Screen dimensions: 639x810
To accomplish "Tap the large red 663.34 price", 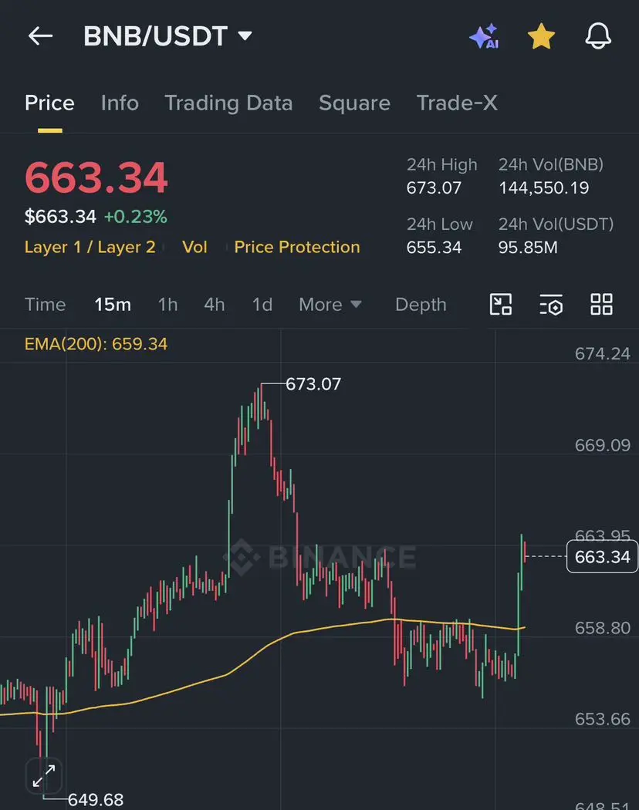I will pyautogui.click(x=96, y=177).
